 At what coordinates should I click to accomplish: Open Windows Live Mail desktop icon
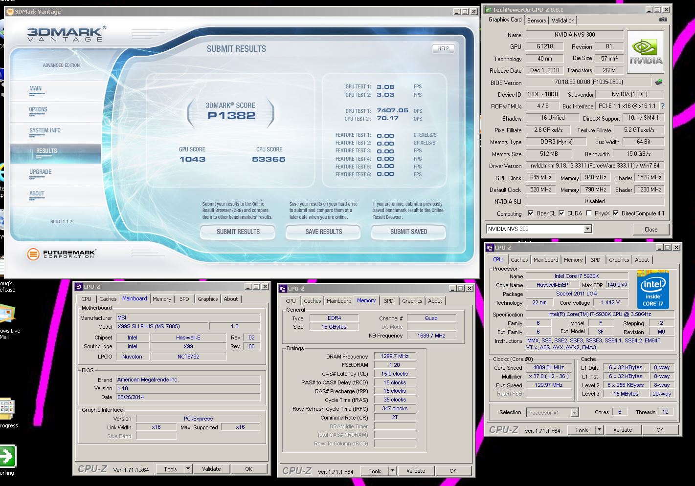[x=8, y=315]
